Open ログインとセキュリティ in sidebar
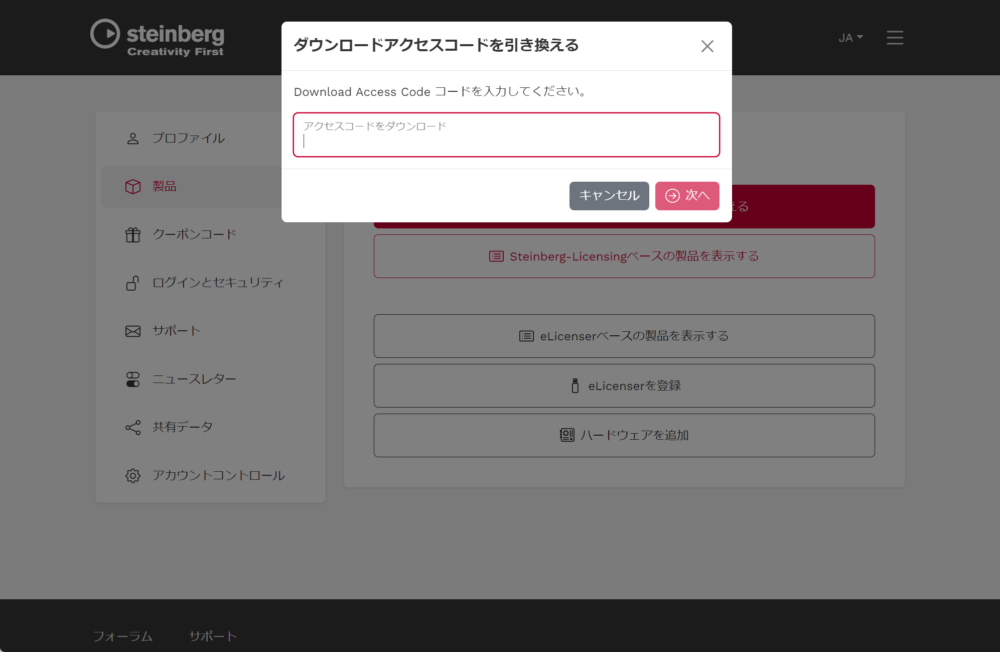1000x652 pixels. click(218, 283)
